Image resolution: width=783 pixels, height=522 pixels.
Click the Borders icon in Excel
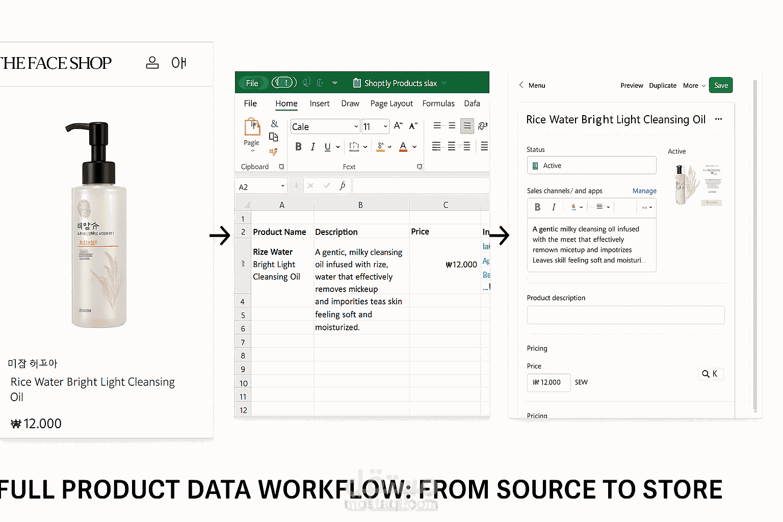point(354,147)
